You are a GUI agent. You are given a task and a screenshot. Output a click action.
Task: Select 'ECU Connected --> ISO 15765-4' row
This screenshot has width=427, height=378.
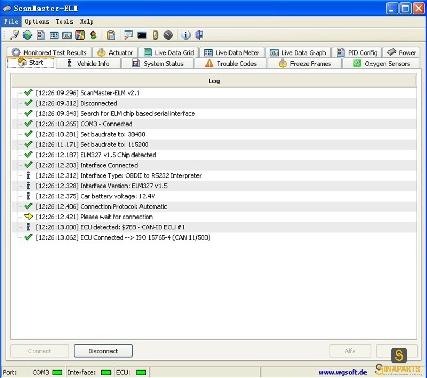tap(214, 237)
